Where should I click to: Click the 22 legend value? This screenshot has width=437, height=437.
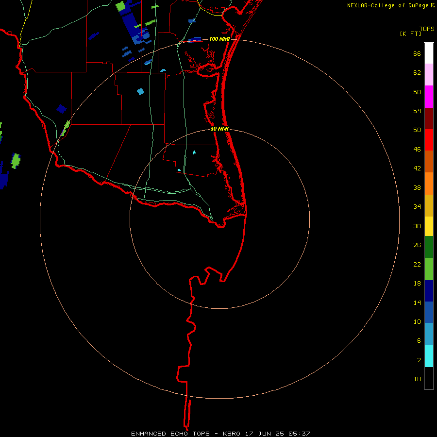click(417, 265)
